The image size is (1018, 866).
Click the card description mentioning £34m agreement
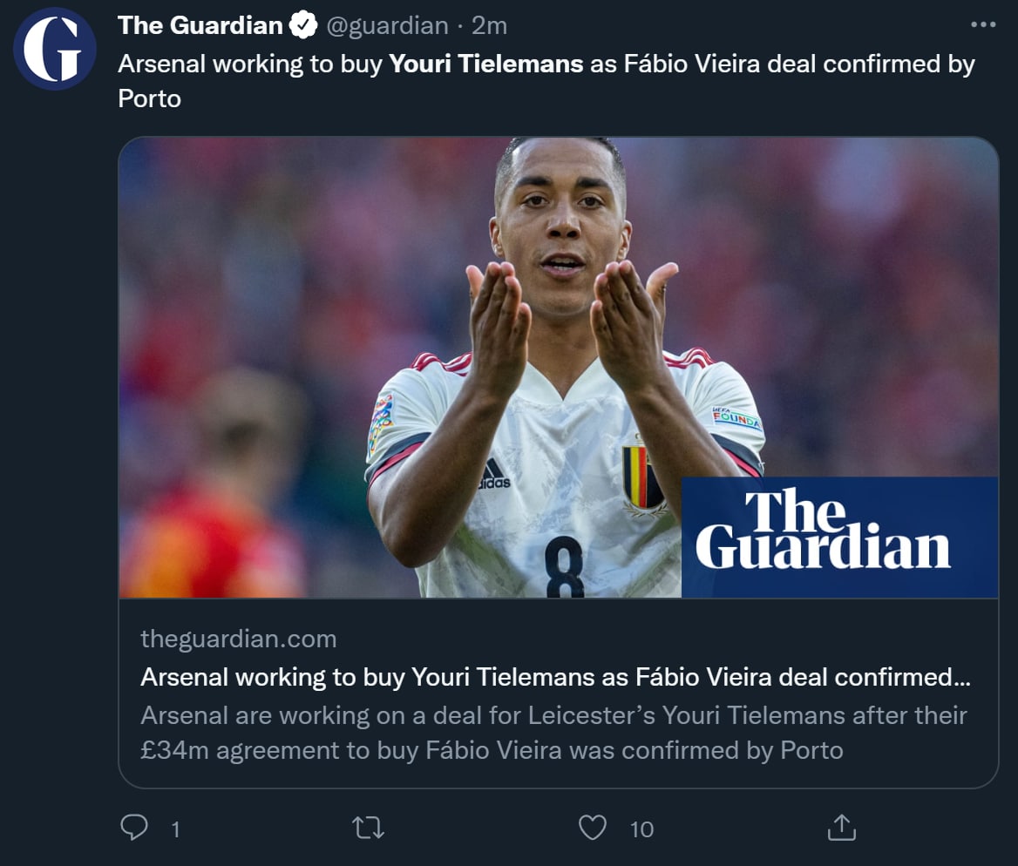(x=553, y=733)
